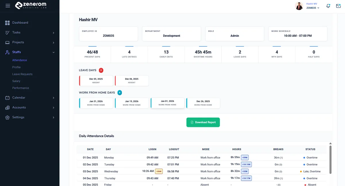Image resolution: width=345 pixels, height=186 pixels.
Task: Click the Settings gear icon
Action: tap(7, 117)
